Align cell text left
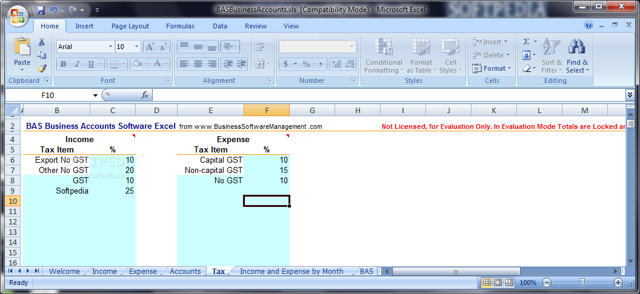640x294 pixels. point(184,64)
